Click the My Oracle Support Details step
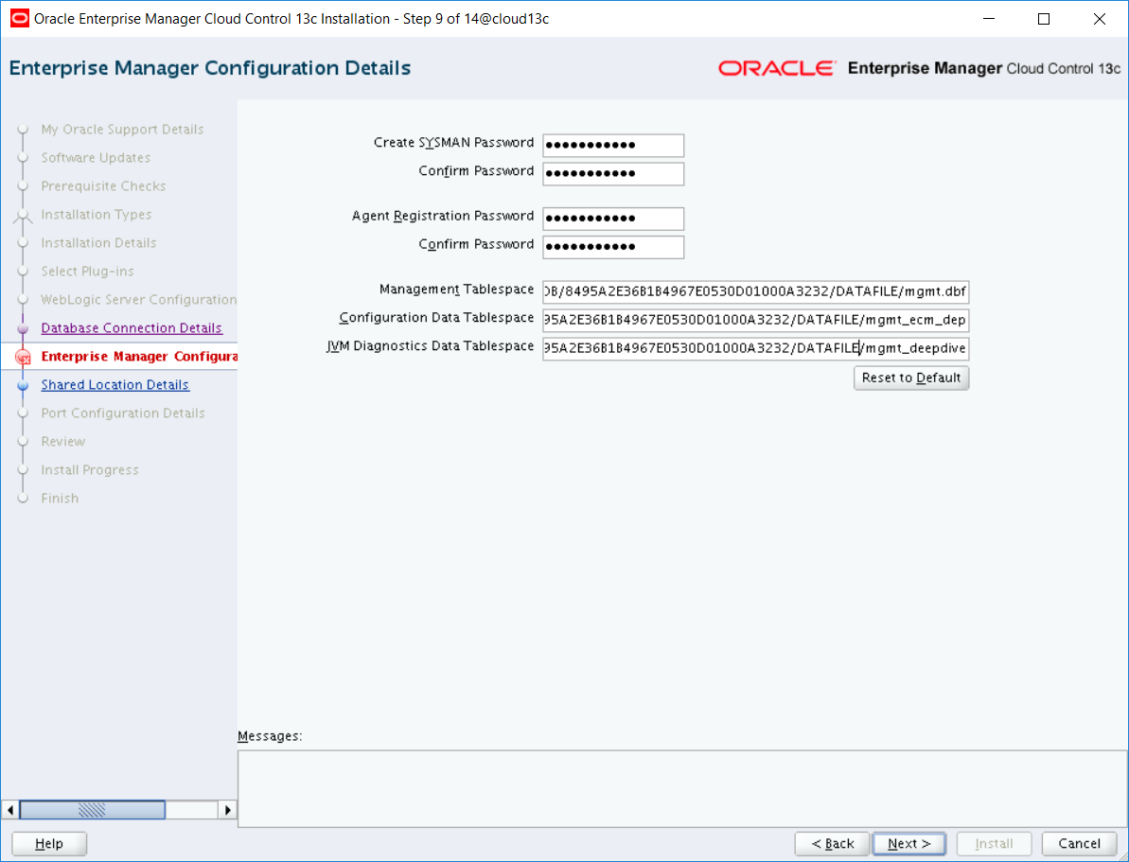Viewport: 1129px width, 862px height. point(122,130)
